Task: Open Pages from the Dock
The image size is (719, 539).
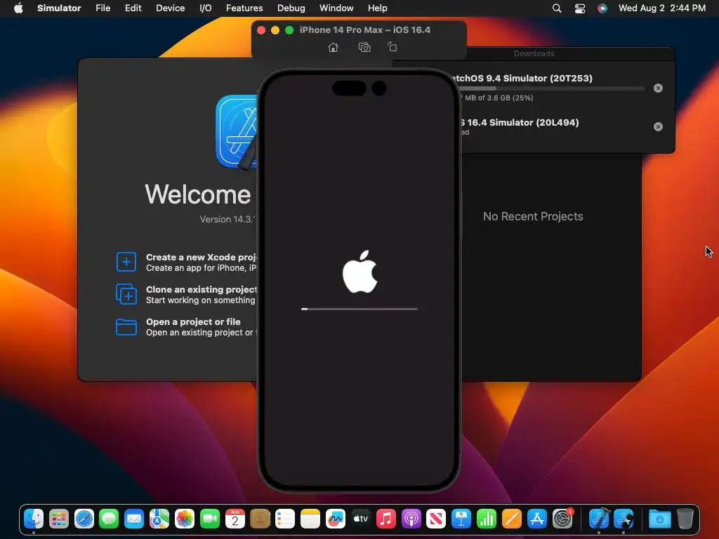Action: click(511, 519)
